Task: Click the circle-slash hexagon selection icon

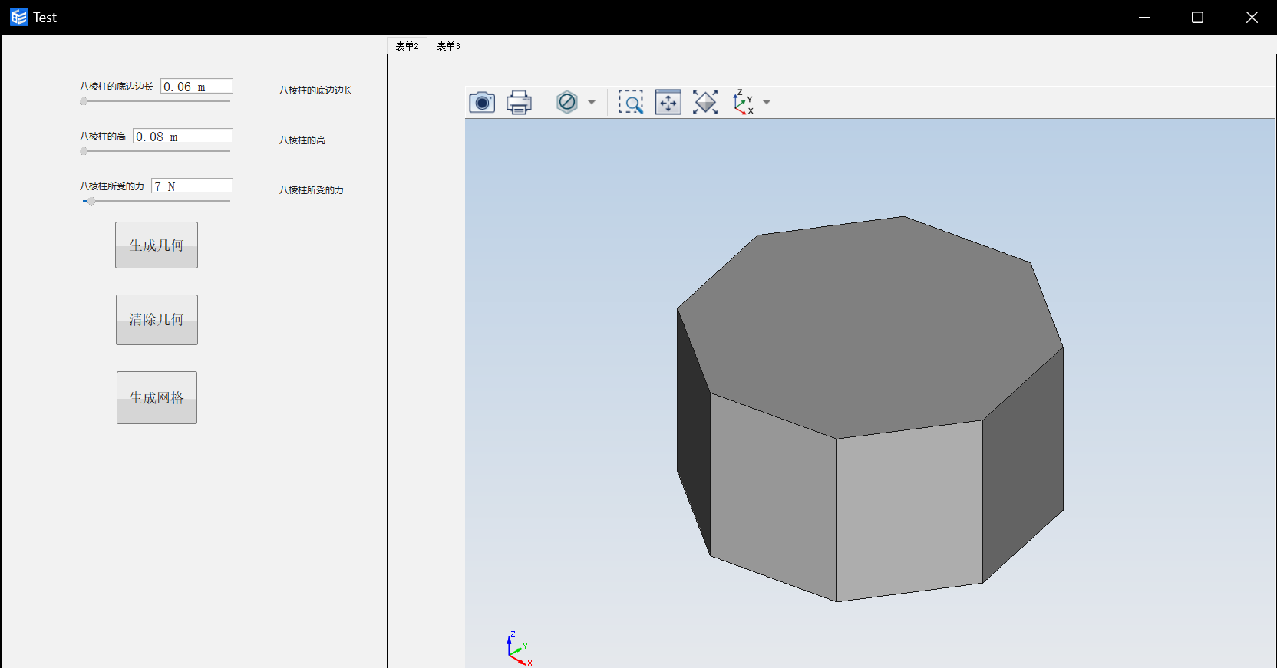Action: (567, 102)
